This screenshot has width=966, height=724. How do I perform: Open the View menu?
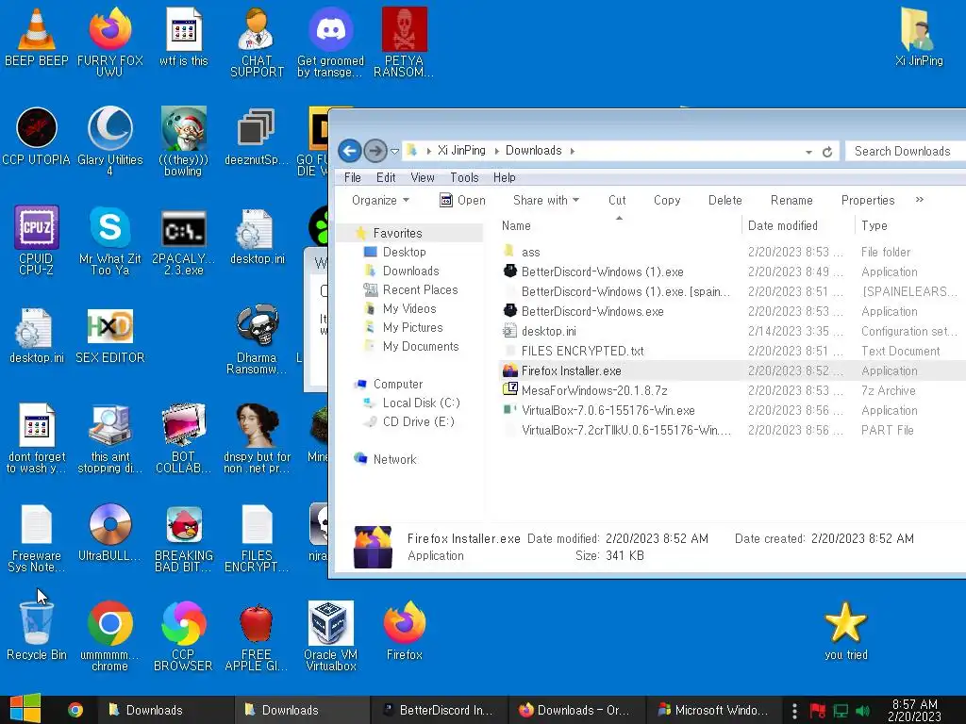[422, 177]
